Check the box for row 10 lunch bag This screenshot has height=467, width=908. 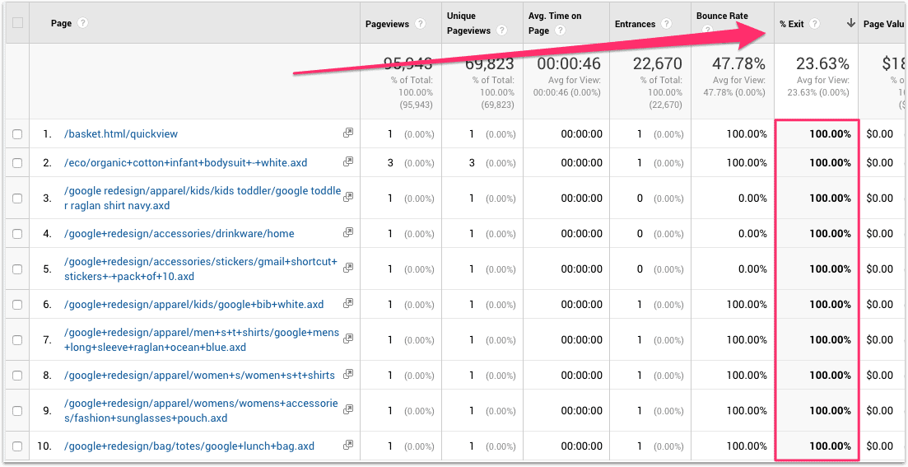pos(17,446)
